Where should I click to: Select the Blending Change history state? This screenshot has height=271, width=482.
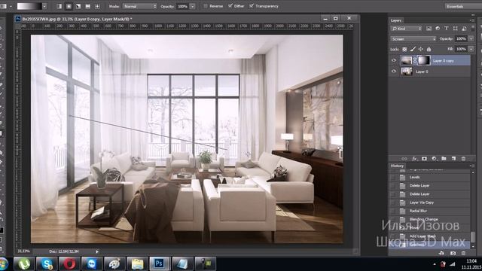click(429, 219)
